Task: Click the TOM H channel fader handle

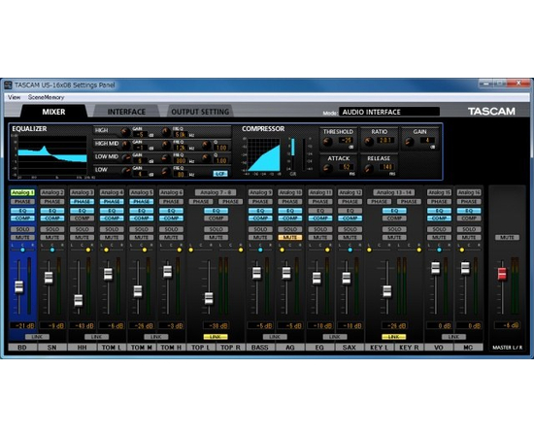Action: pyautogui.click(x=167, y=272)
